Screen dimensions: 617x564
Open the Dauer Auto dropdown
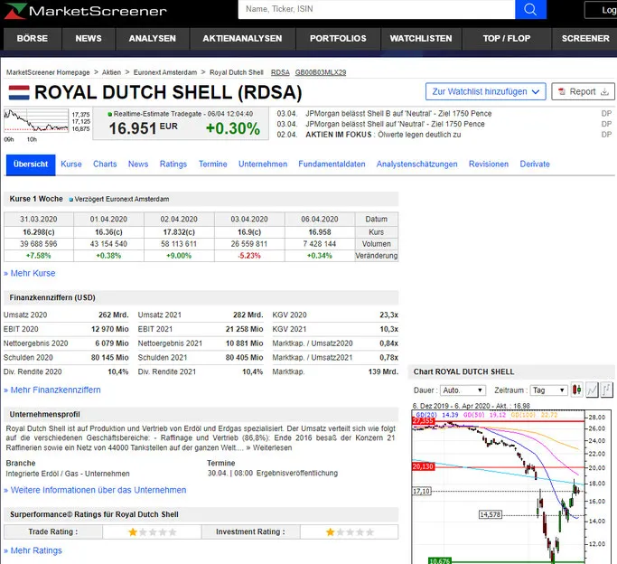pos(463,390)
